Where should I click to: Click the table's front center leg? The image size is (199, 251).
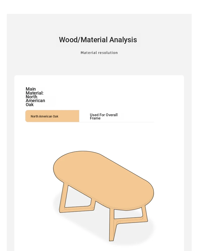(112, 225)
